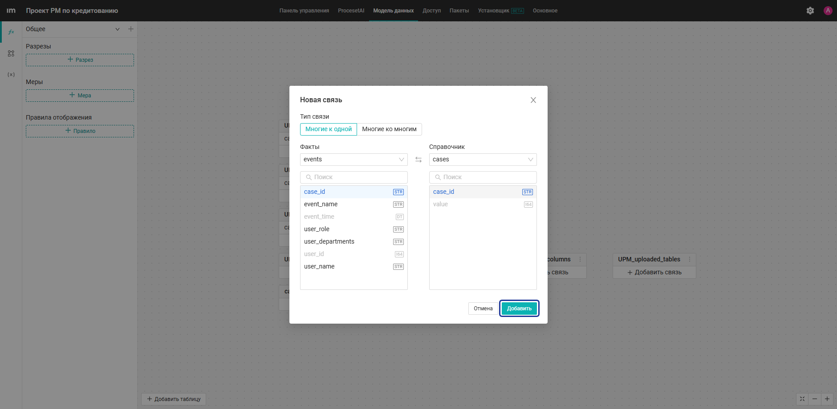837x409 pixels.
Task: Click the swap tables arrows icon
Action: point(418,160)
